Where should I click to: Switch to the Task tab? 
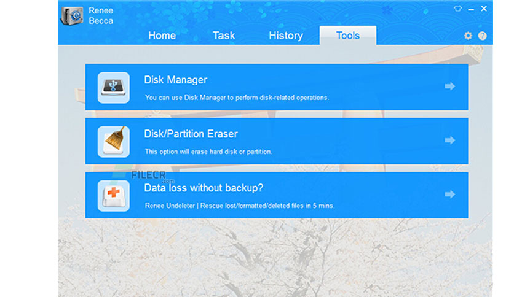click(x=224, y=36)
